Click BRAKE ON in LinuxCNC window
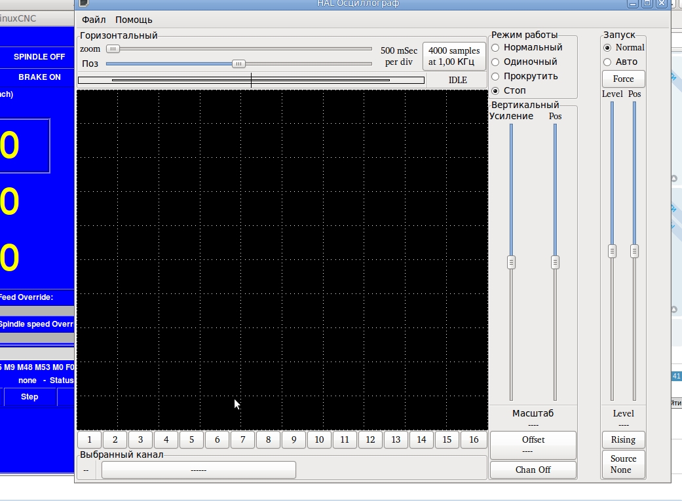This screenshot has width=682, height=501. point(39,77)
